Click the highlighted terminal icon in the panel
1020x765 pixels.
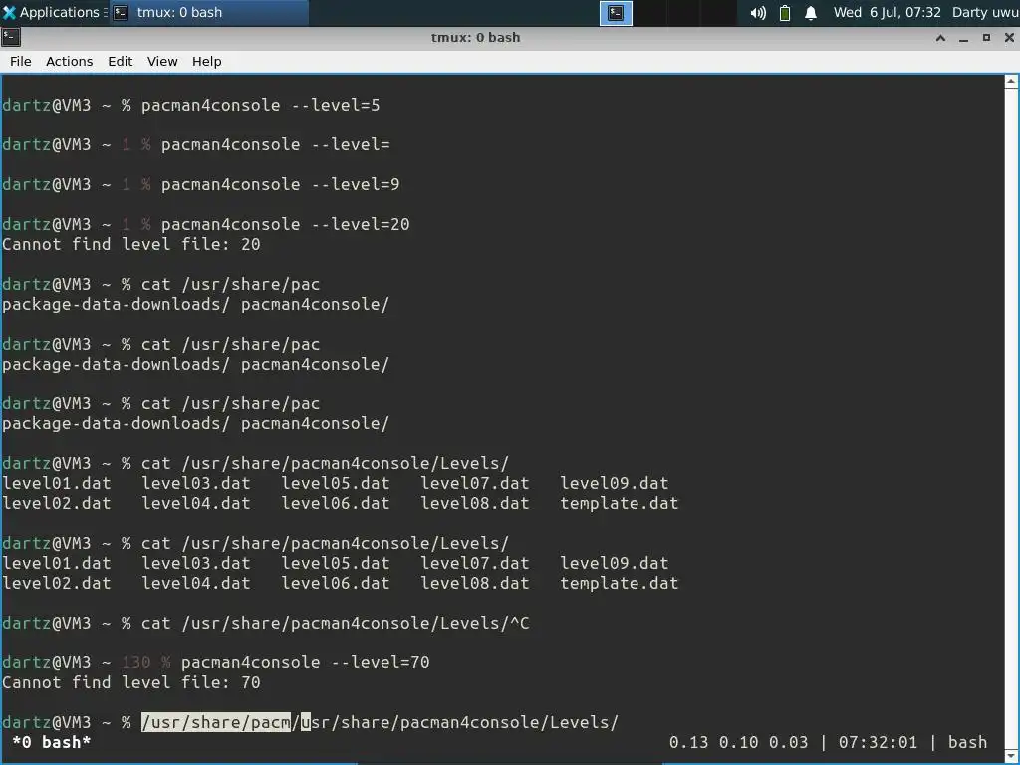tap(616, 13)
